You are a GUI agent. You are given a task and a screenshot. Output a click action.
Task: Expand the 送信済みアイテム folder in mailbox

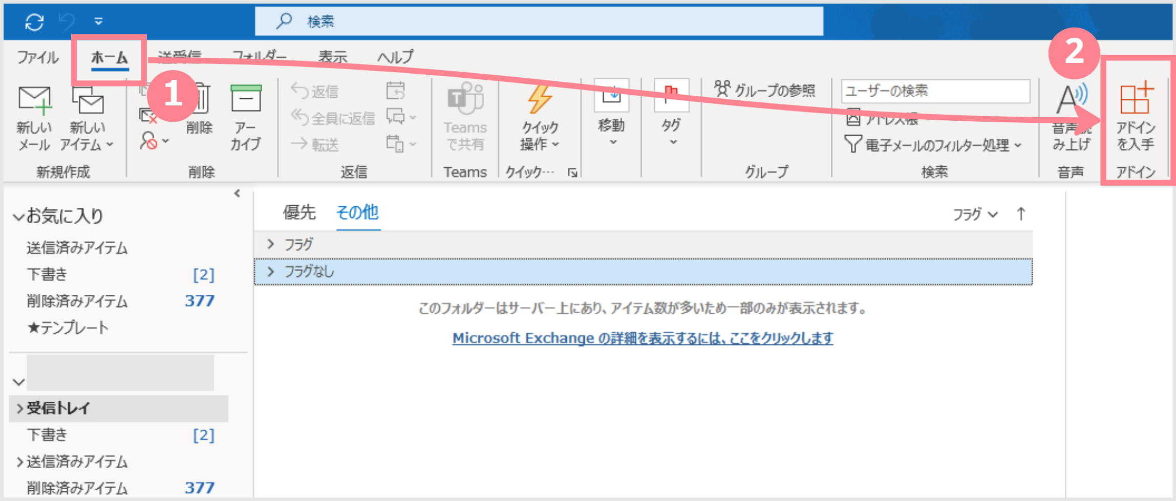pyautogui.click(x=19, y=462)
